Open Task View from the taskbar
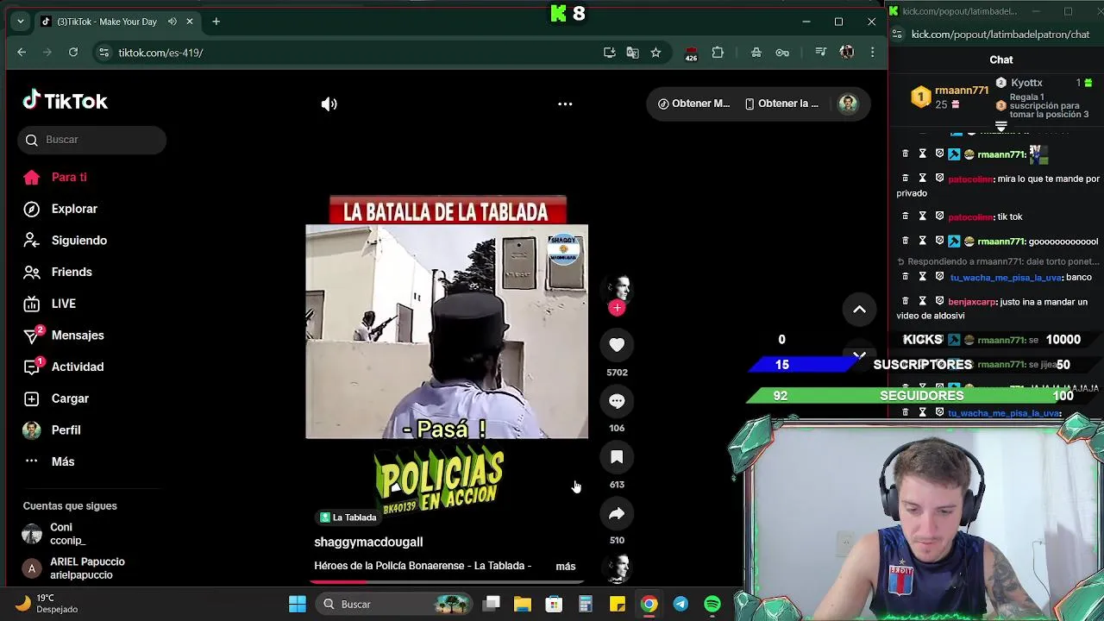This screenshot has width=1104, height=621. pyautogui.click(x=492, y=605)
